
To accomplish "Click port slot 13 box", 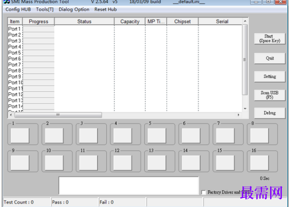I will pyautogui.click(x=157, y=163).
